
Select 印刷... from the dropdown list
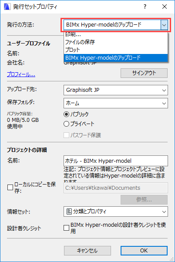(x=116, y=34)
